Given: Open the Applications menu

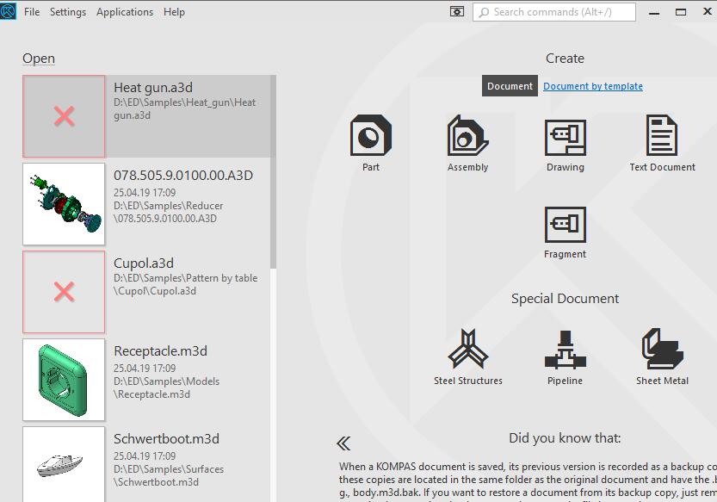Looking at the screenshot, I should [124, 12].
